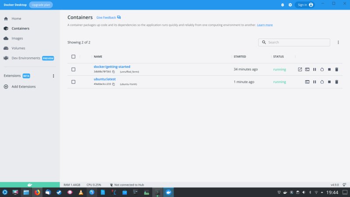Sort containers by NAME column header
The width and height of the screenshot is (350, 197).
(98, 56)
